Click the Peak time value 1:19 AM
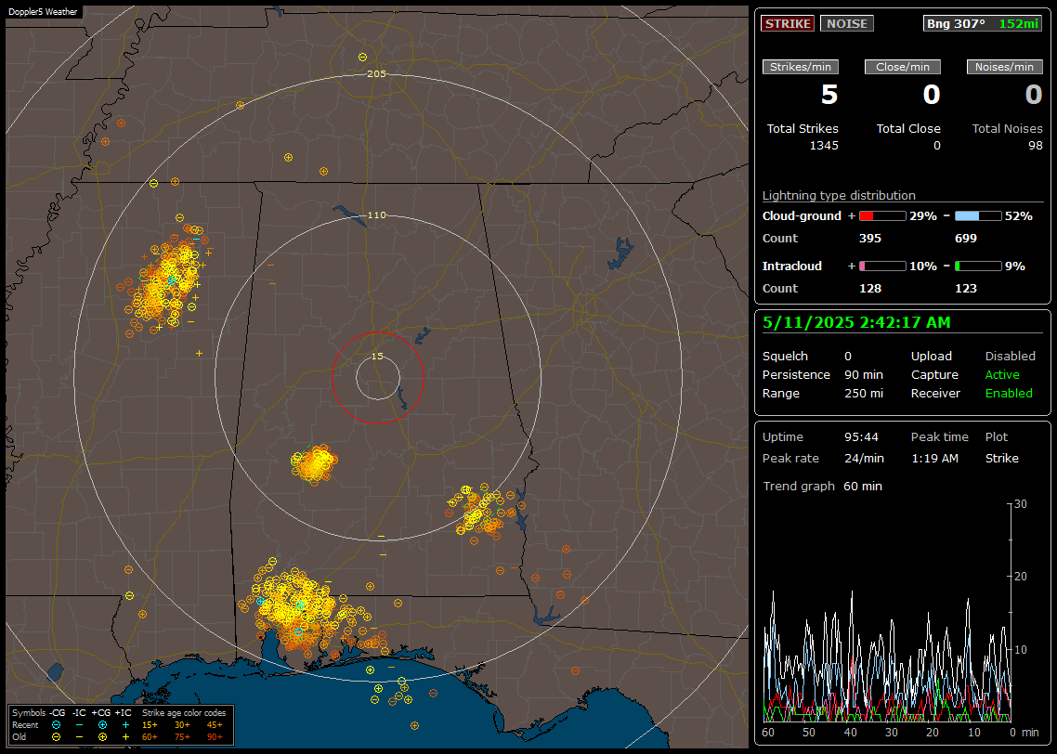Screen dimensions: 1057x754 pos(934,458)
